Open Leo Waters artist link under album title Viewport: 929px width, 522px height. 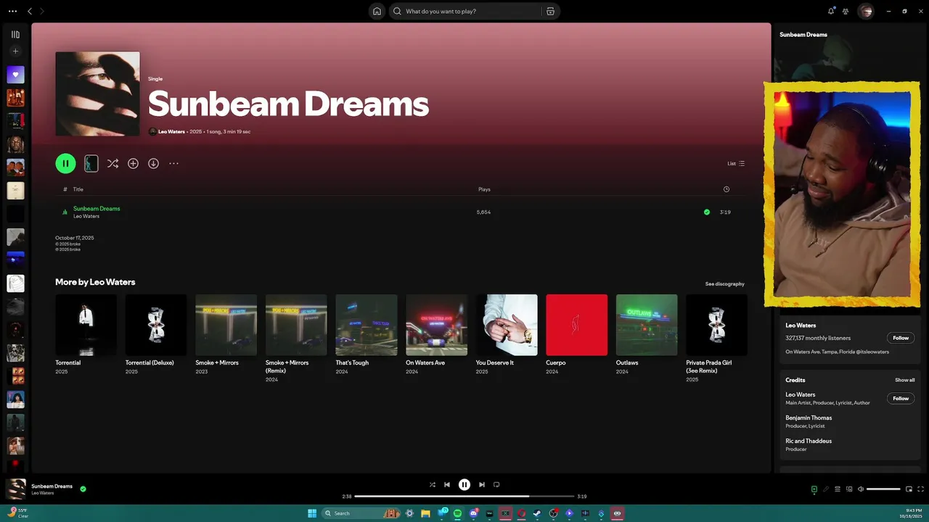171,131
